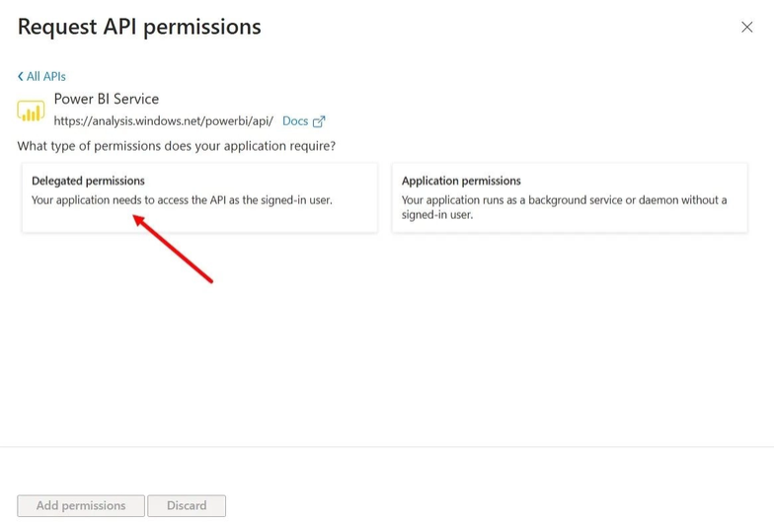Click the Add permissions button

(x=81, y=505)
